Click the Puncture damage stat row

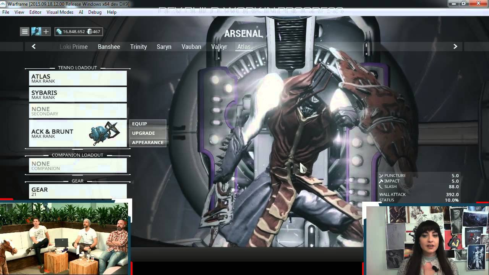click(x=419, y=176)
